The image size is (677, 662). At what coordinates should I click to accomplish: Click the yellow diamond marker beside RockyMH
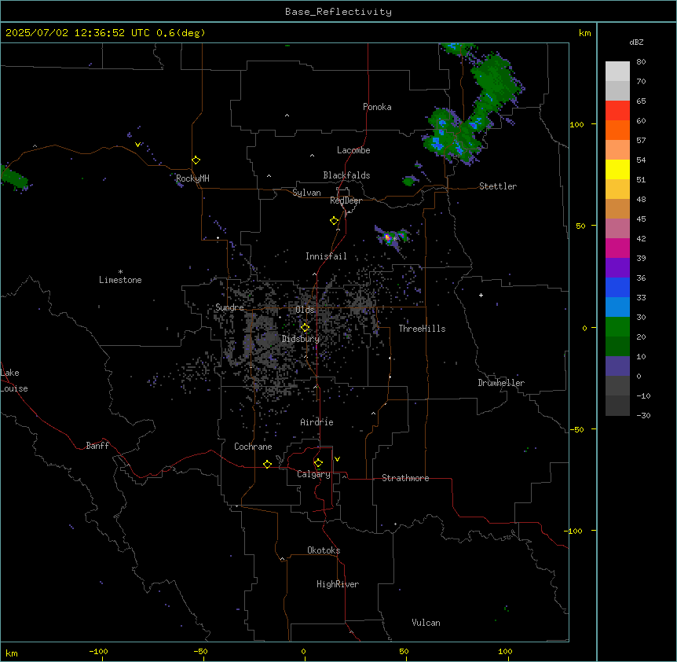[196, 160]
